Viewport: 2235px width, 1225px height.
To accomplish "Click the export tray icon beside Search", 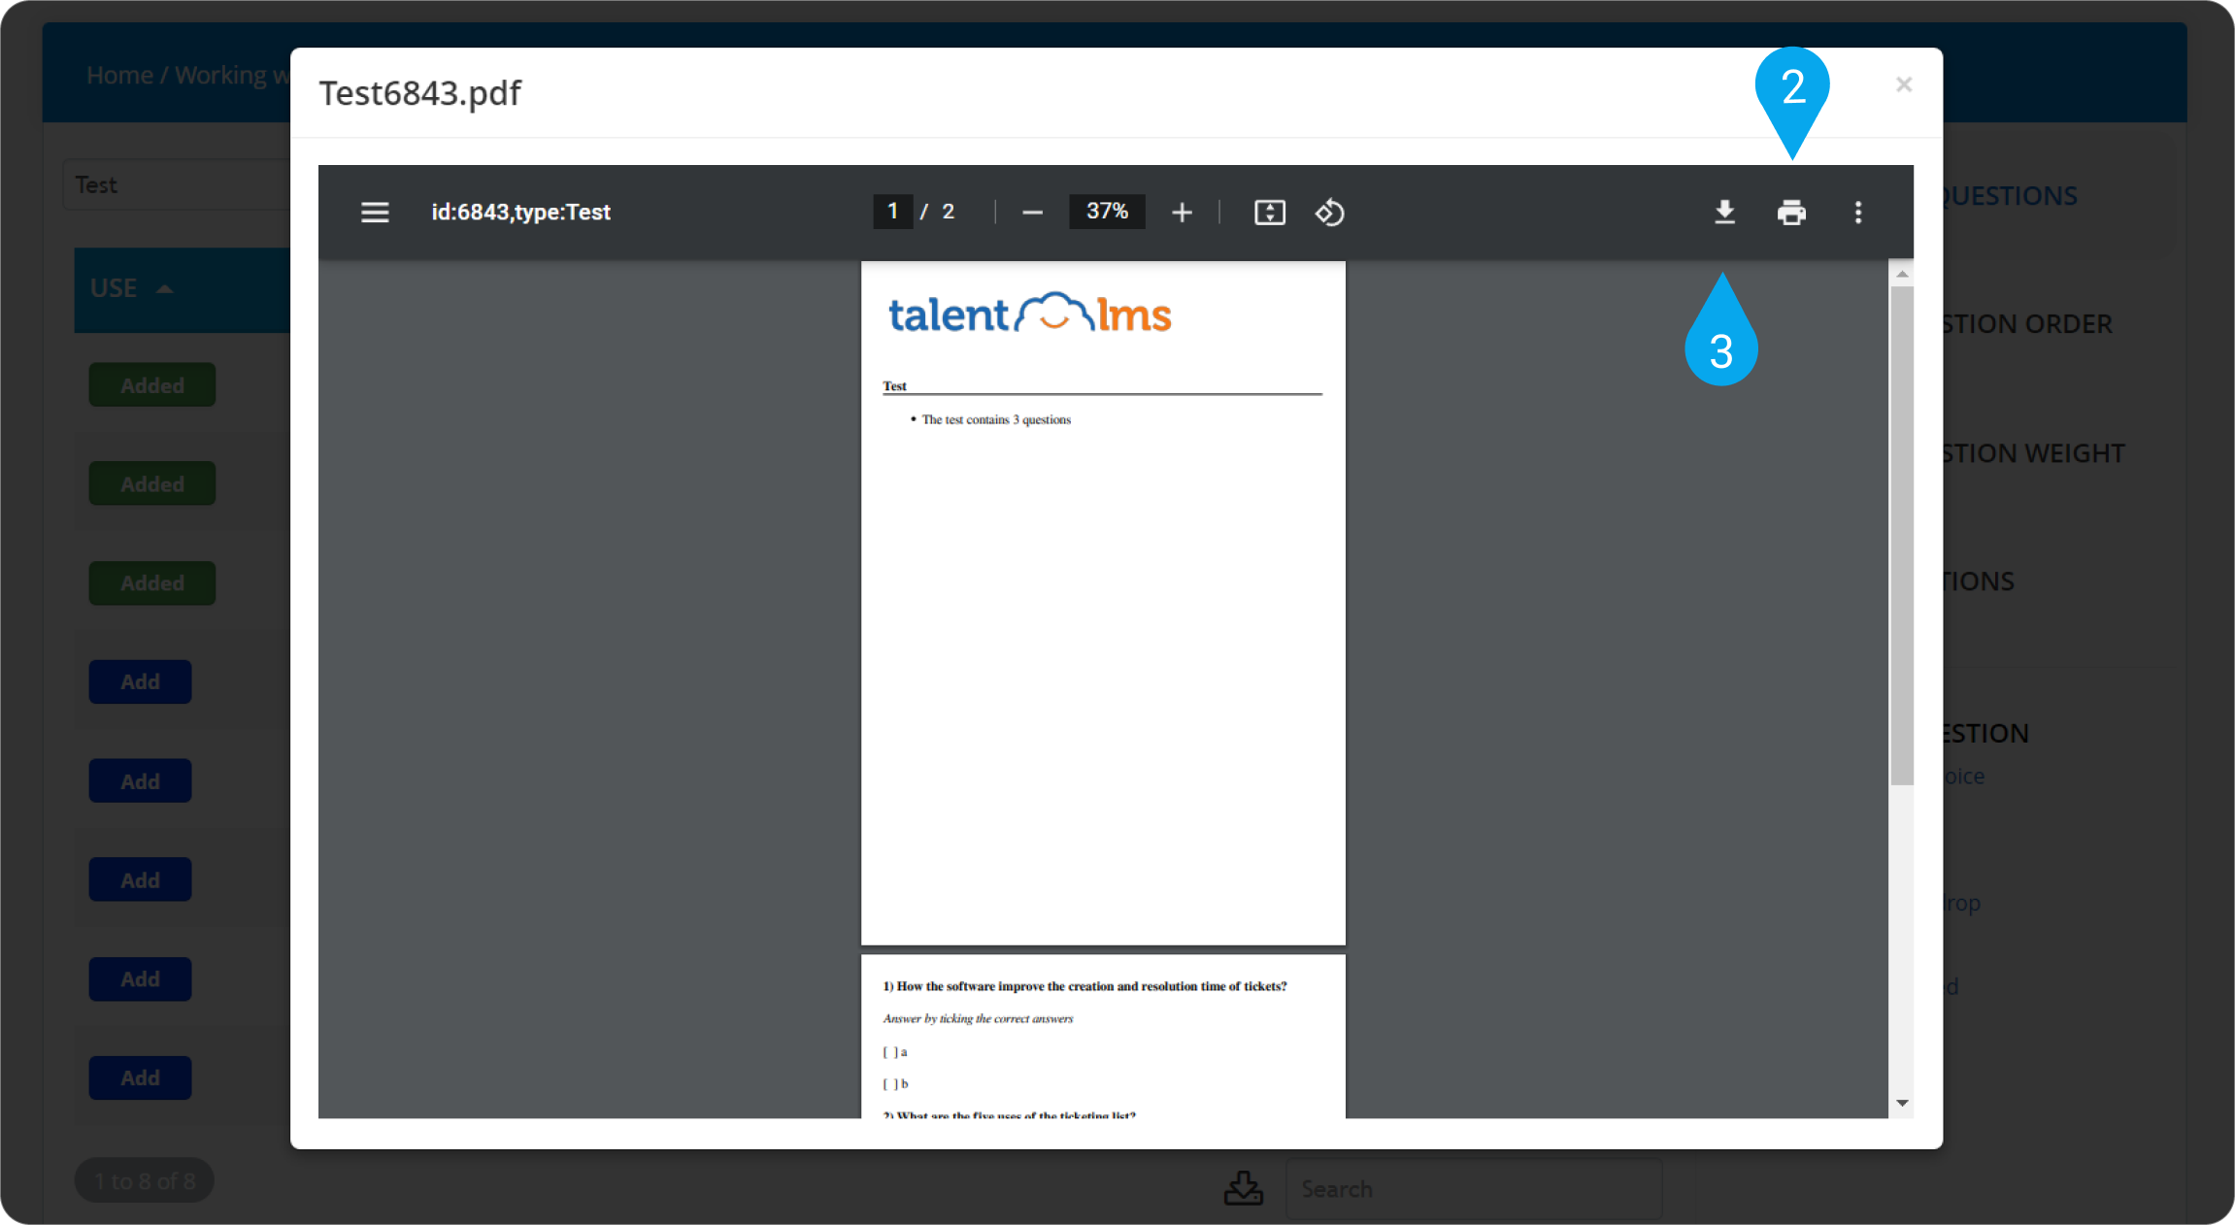I will click(x=1243, y=1187).
